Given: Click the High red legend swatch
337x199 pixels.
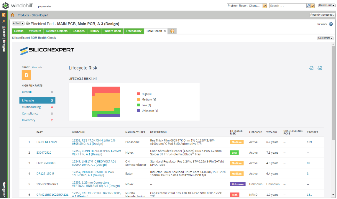Looking at the screenshot, I should tap(138, 94).
